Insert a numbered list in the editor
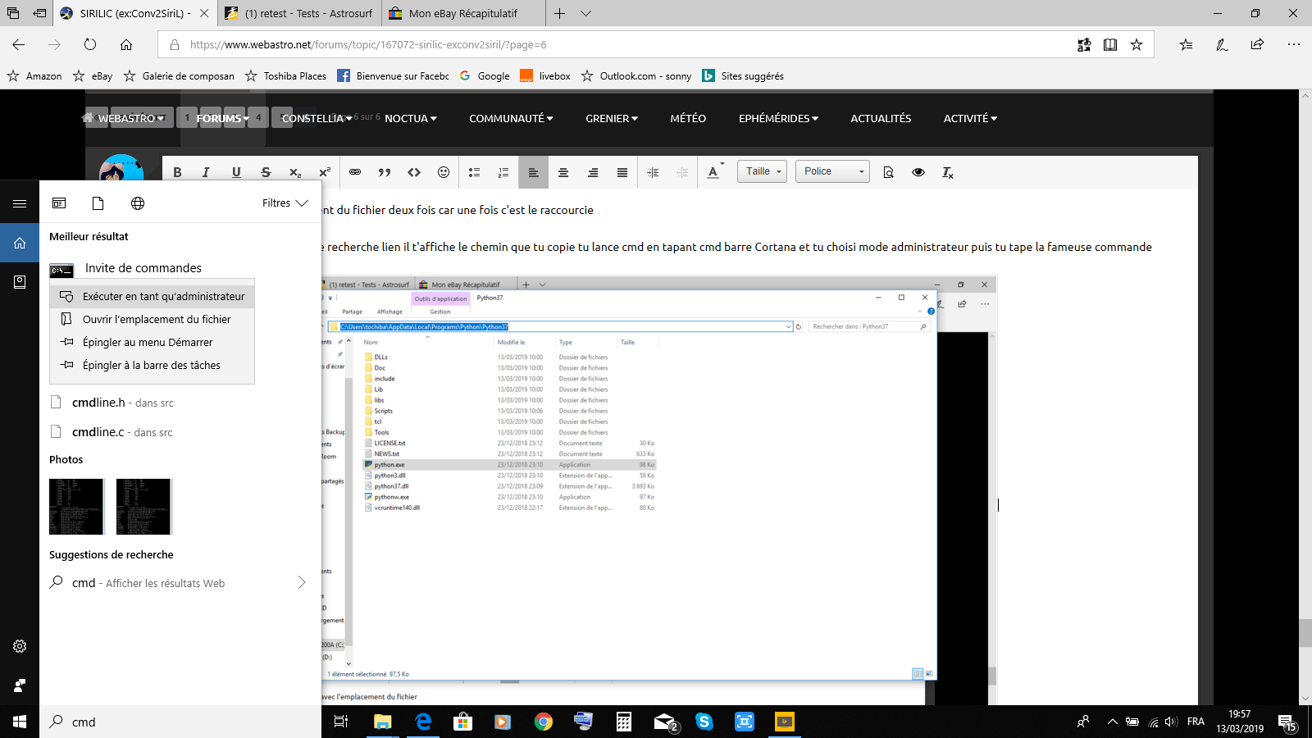The height and width of the screenshot is (738, 1312). click(503, 172)
